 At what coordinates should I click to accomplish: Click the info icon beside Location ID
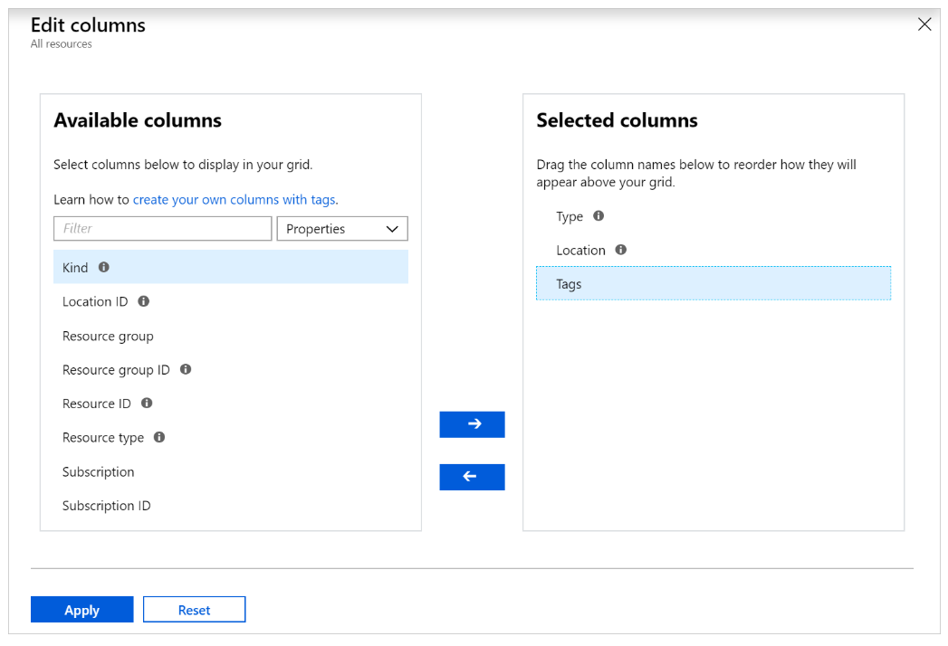pos(143,301)
